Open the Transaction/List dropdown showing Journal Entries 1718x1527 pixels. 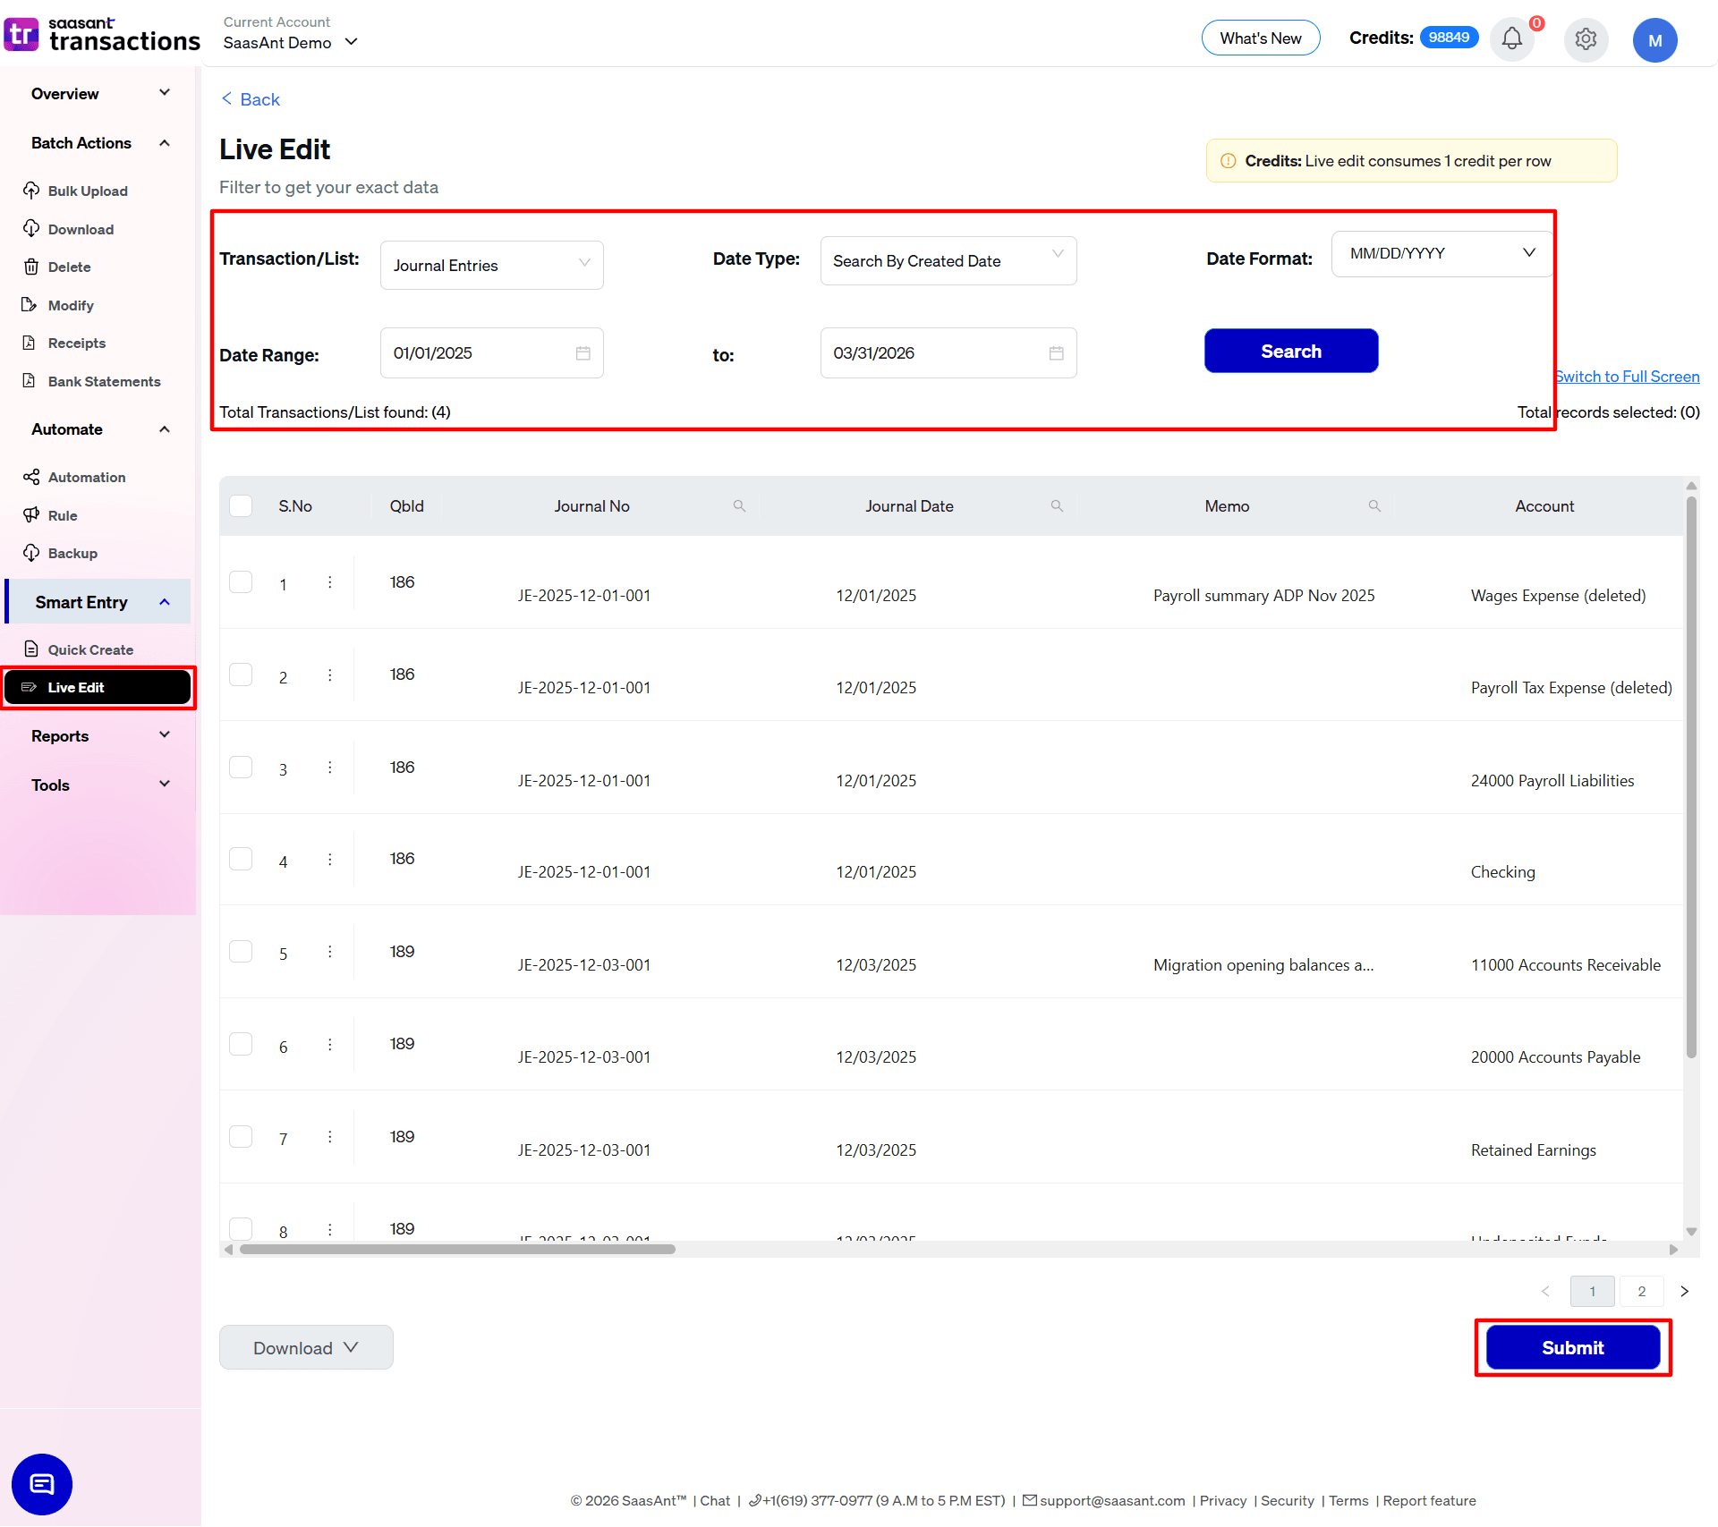(491, 265)
